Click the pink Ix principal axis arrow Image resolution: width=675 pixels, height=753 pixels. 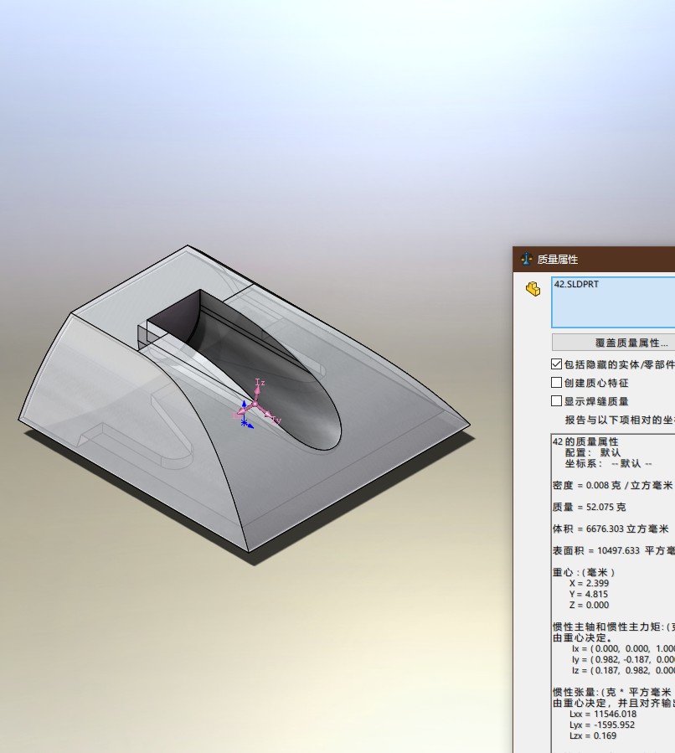tap(241, 412)
